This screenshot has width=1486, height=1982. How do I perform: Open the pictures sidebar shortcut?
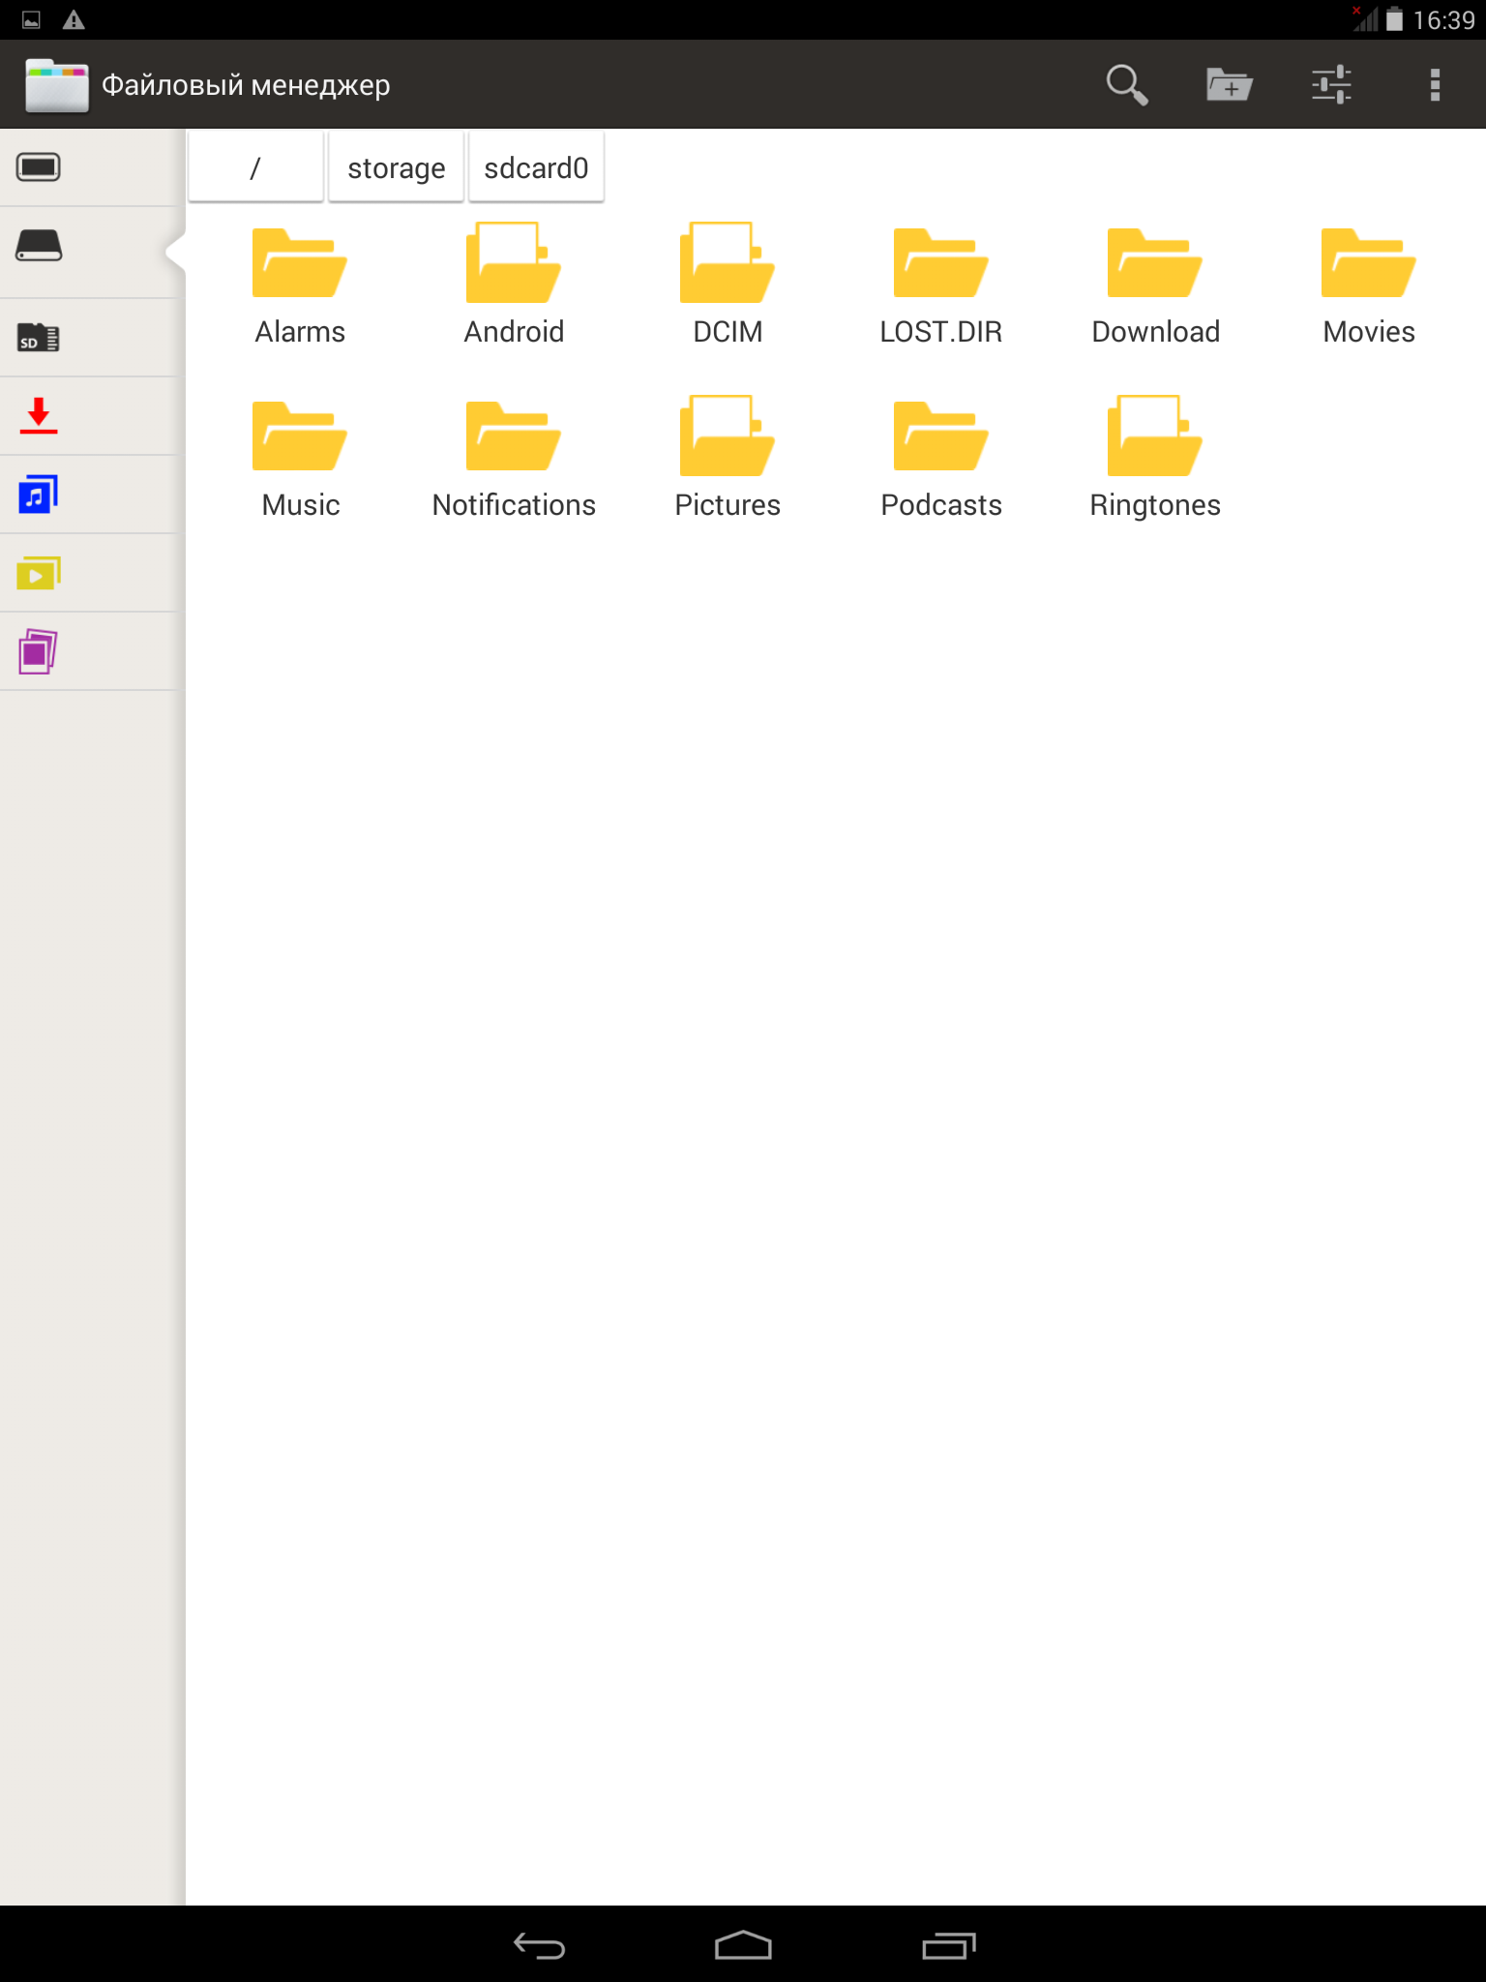39,651
